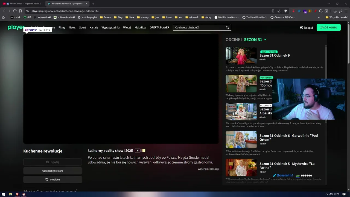Click the Player logo in the header
This screenshot has height=197, width=350.
tap(16, 27)
